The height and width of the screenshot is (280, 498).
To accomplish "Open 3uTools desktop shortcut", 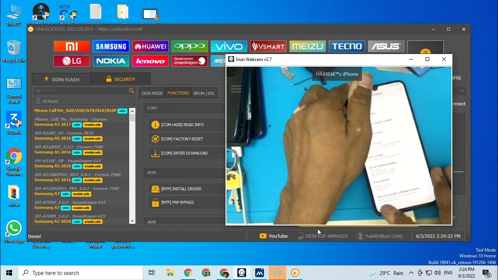I will [14, 123].
